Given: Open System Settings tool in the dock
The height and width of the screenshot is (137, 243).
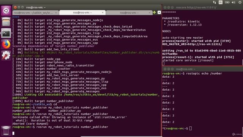Looking at the screenshot, I should (6, 56).
